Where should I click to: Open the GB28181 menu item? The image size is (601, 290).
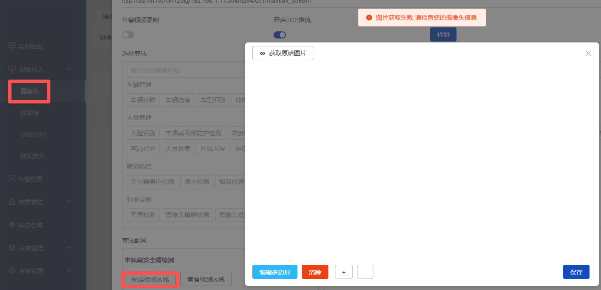pos(33,134)
